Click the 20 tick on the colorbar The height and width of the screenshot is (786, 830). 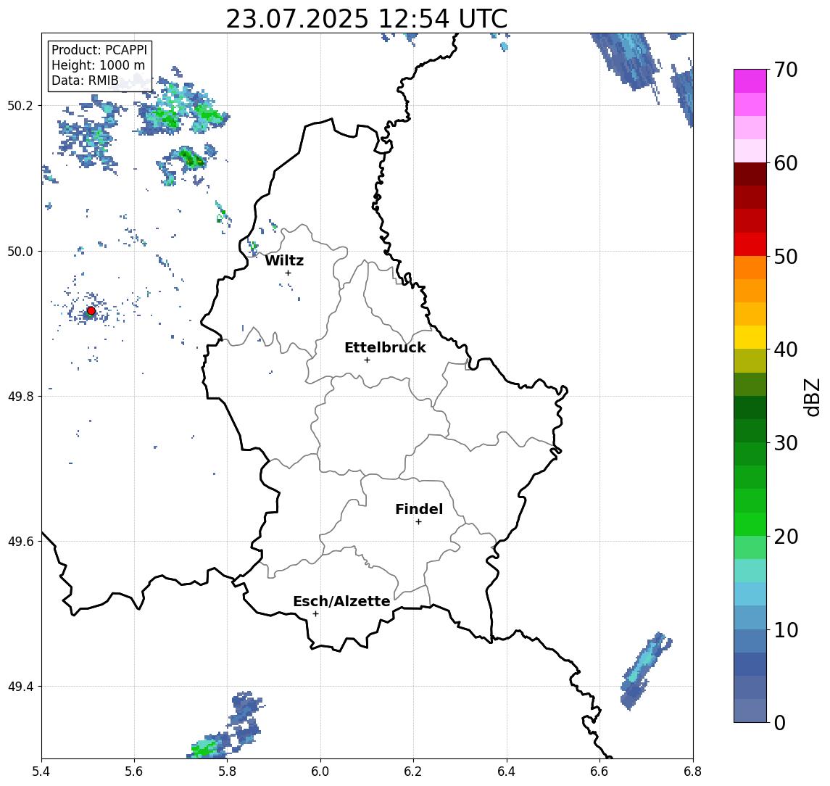pos(786,536)
